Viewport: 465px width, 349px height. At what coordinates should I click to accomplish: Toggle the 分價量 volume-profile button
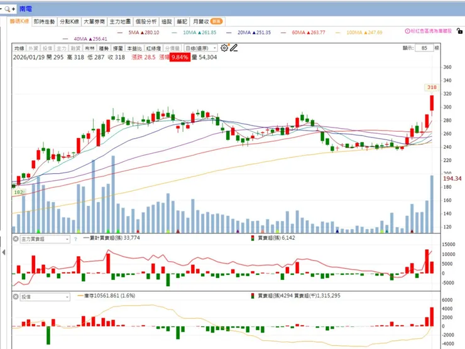tap(172, 48)
